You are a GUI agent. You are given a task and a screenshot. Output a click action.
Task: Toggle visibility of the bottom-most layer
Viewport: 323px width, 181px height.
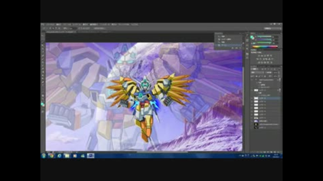tap(252, 127)
